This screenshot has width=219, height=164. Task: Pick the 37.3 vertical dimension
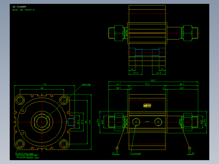[82, 122]
